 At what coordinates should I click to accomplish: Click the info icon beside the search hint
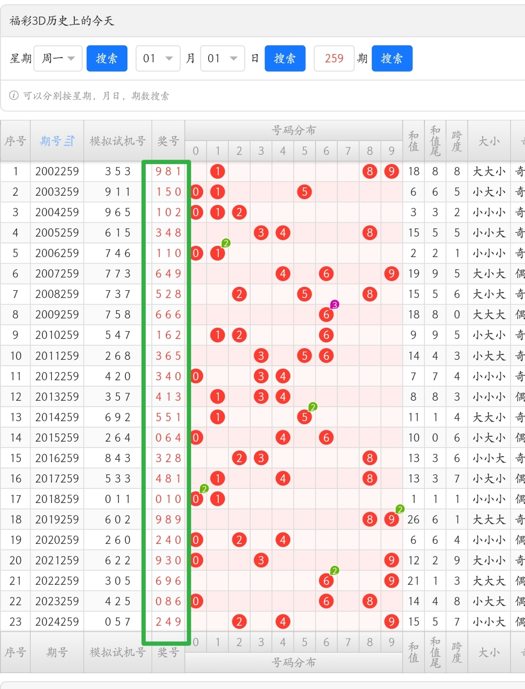14,95
